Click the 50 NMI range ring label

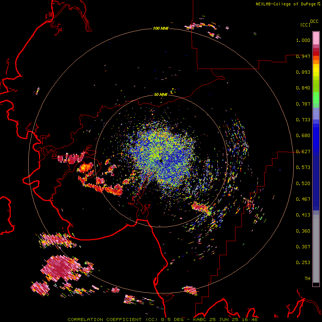[x=161, y=94]
